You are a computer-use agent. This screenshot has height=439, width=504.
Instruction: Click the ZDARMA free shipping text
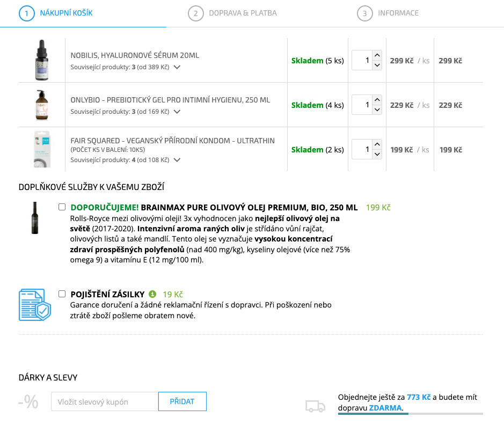click(x=385, y=408)
